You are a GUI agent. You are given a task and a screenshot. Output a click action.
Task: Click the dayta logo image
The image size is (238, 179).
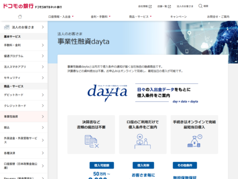coord(107,93)
